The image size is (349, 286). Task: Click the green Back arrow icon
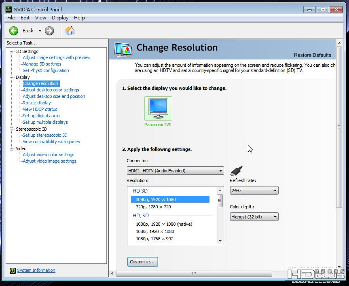[14, 31]
